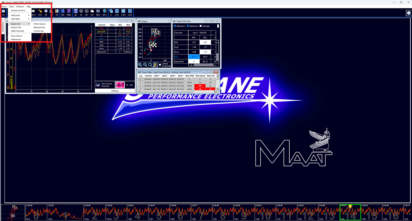
Task: Uncheck the Minimum checkbox in Tabella Min/Max
Action: (x=175, y=26)
